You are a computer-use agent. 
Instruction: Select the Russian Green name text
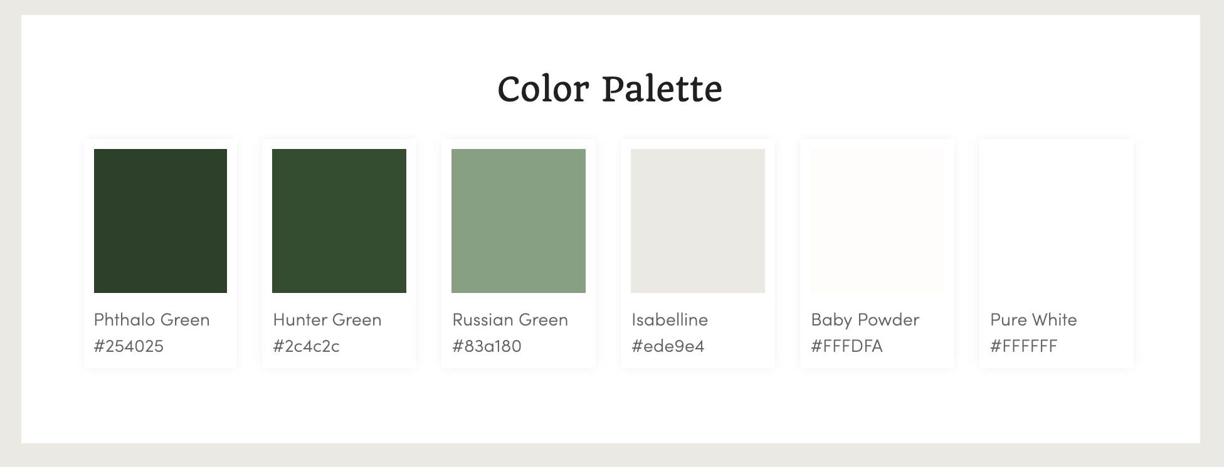pyautogui.click(x=510, y=320)
